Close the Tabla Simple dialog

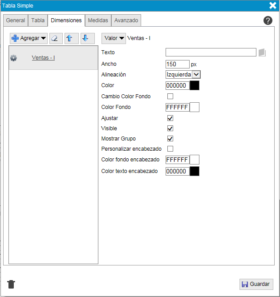coord(272,6)
